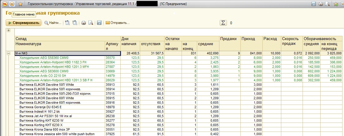The image size is (344, 136).
Task: Click the Sigma sum button
Action: (x=223, y=23)
